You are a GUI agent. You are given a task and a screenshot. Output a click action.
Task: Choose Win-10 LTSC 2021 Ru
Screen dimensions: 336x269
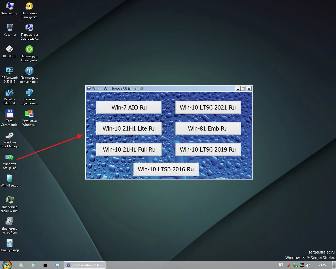click(208, 107)
